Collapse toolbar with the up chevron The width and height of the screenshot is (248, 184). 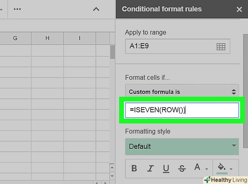pos(96,9)
